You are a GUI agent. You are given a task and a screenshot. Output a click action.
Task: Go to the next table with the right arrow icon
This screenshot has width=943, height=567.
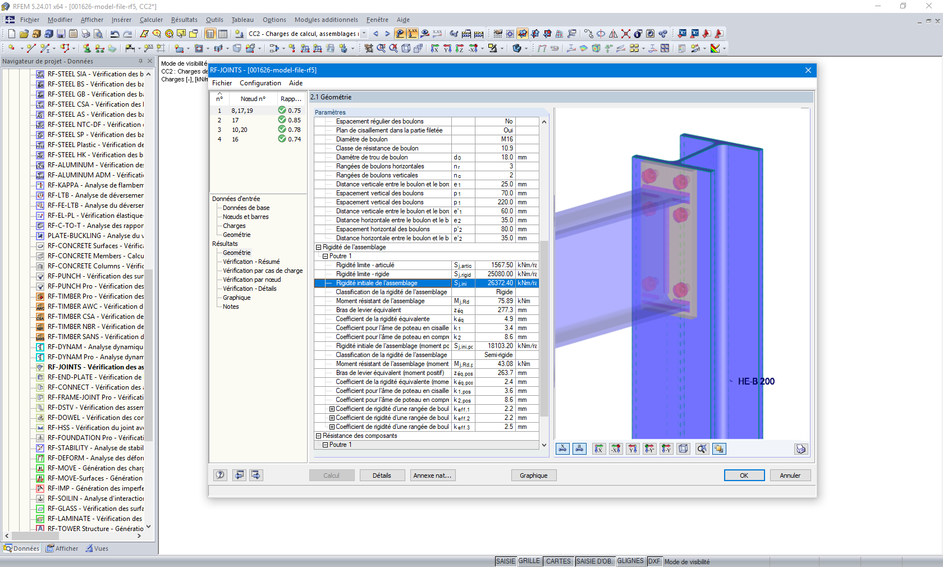coord(256,475)
